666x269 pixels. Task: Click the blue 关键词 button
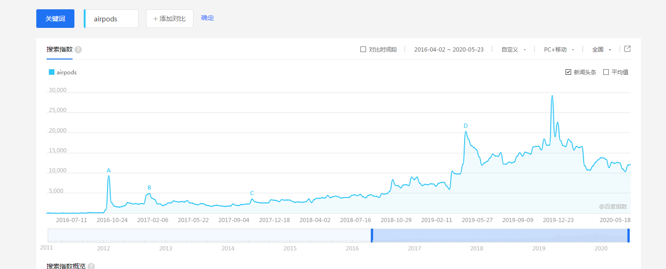[55, 19]
